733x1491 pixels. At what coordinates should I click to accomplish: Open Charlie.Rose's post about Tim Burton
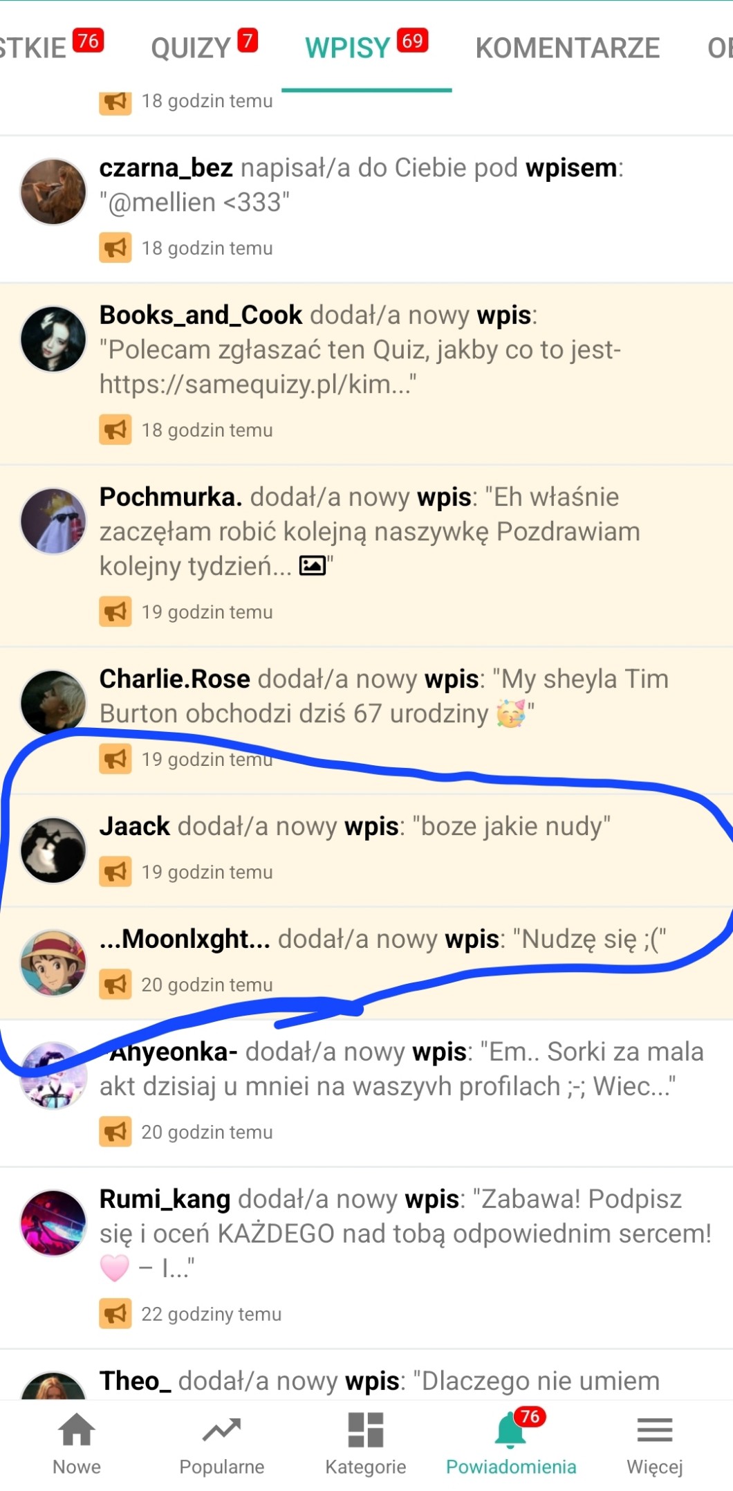pos(366,720)
